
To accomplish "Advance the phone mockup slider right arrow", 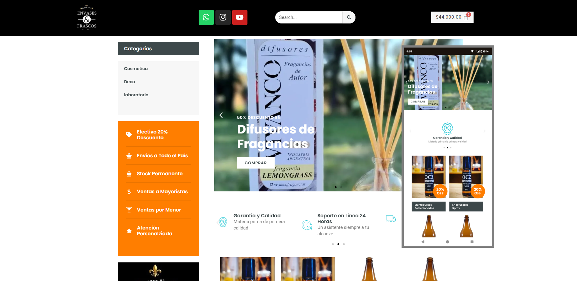I will point(488,82).
